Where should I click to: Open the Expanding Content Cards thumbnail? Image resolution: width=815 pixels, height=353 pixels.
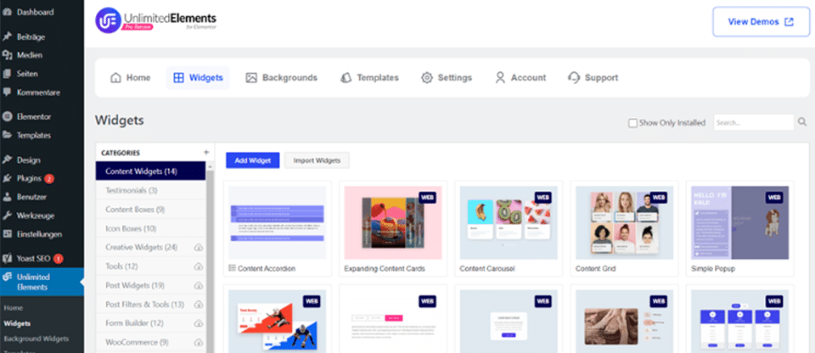point(393,222)
